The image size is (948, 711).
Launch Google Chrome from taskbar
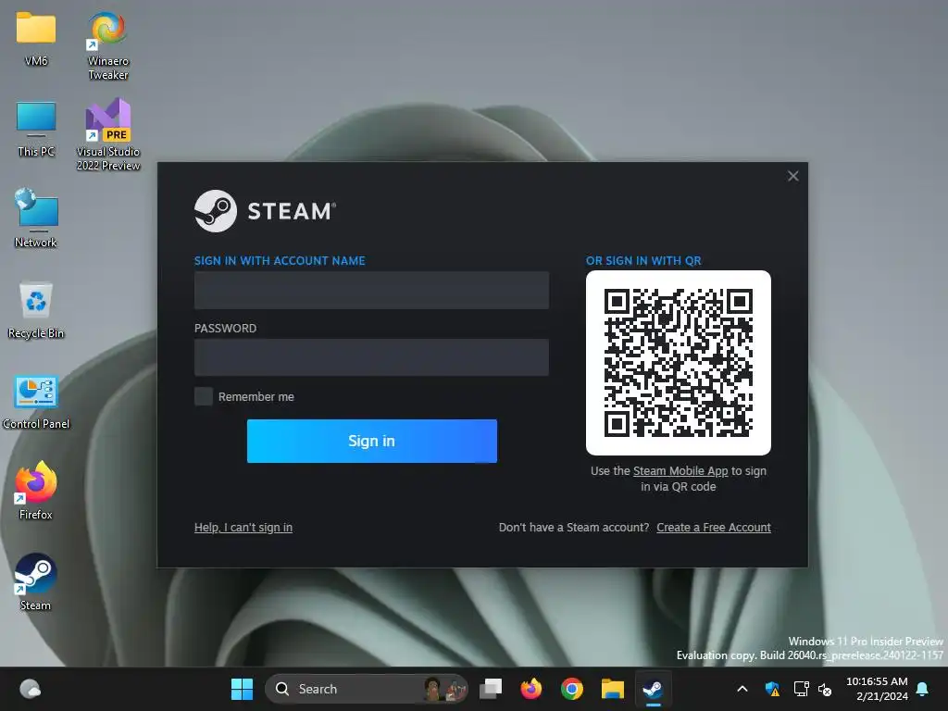click(x=571, y=689)
